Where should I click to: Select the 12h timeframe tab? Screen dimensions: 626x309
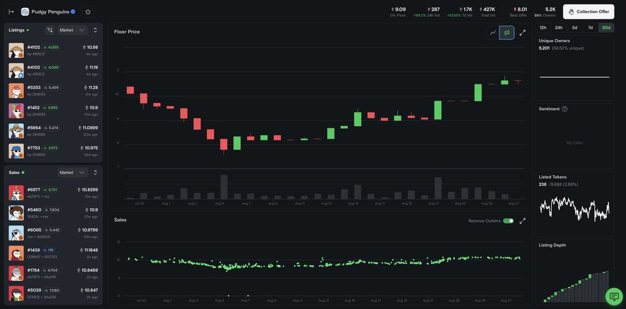[x=543, y=28]
